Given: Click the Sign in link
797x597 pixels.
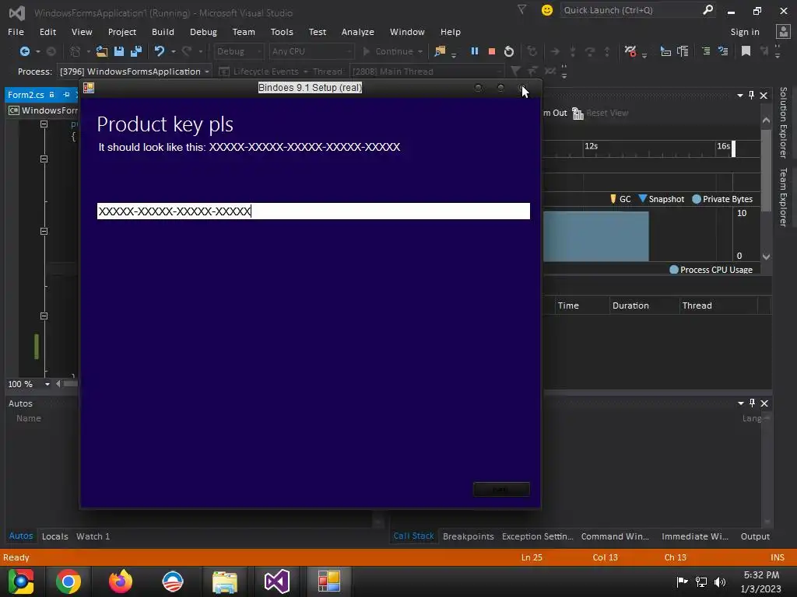Looking at the screenshot, I should 745,31.
